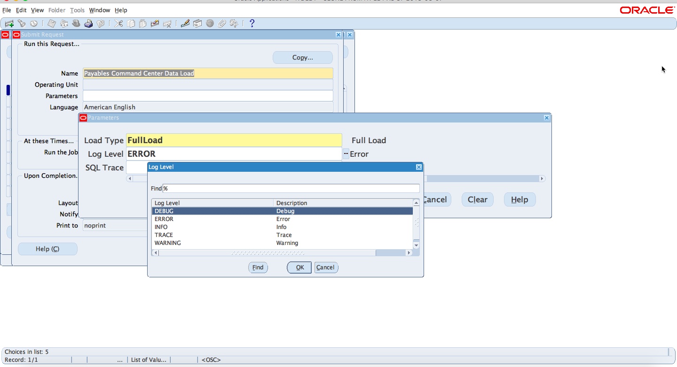The width and height of the screenshot is (677, 367).
Task: Cancel the Log Level list dialog
Action: click(x=326, y=268)
